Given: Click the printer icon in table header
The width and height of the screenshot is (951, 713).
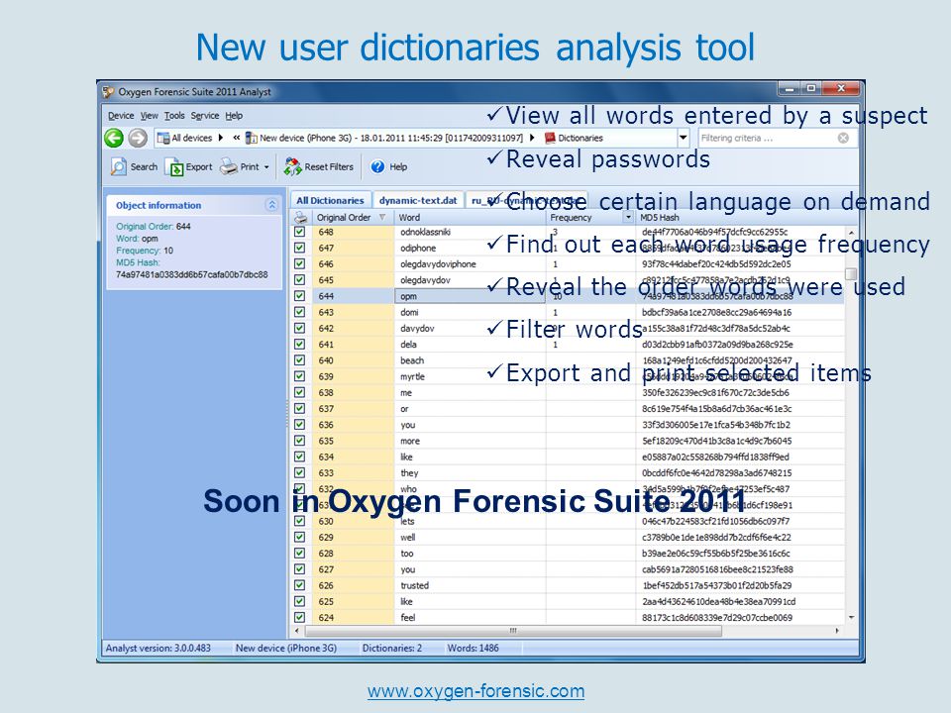Looking at the screenshot, I should [301, 218].
